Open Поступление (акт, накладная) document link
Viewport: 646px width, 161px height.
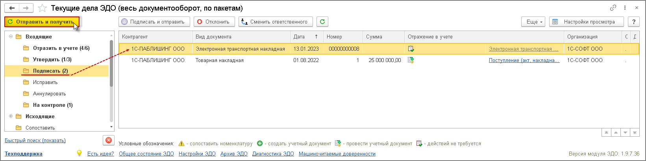[x=524, y=60]
